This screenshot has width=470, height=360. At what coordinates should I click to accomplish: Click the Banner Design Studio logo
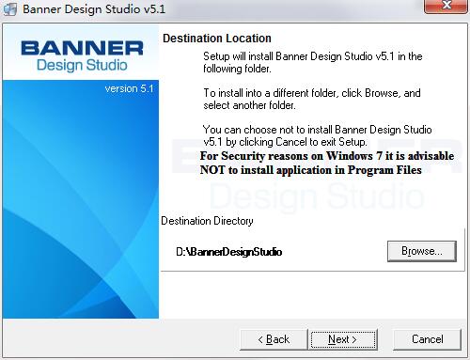[82, 55]
